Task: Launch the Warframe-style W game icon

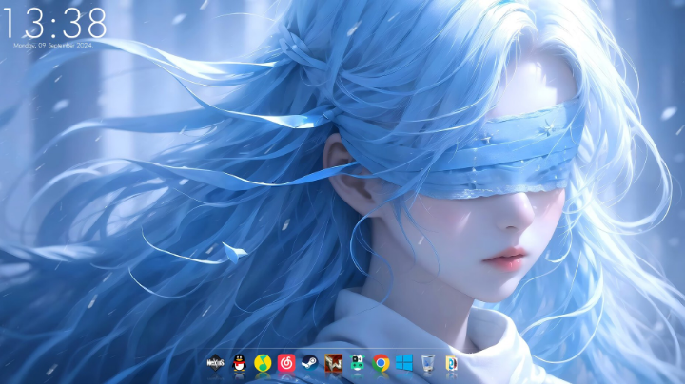Action: click(333, 363)
